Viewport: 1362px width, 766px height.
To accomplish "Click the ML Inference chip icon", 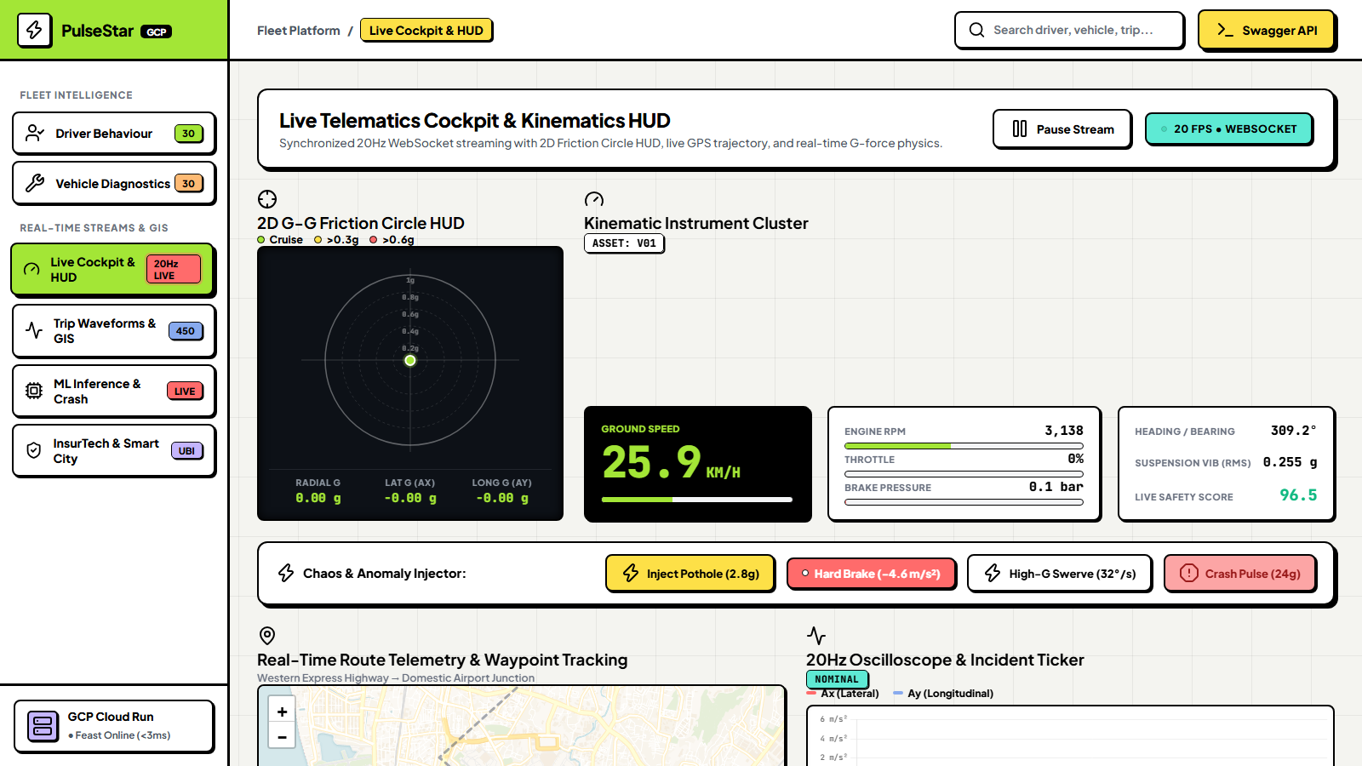I will point(34,391).
